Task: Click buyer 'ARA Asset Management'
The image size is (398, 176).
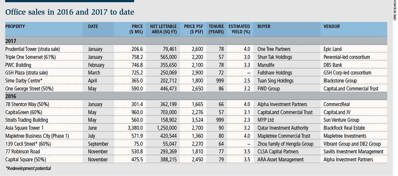Action: (x=280, y=159)
